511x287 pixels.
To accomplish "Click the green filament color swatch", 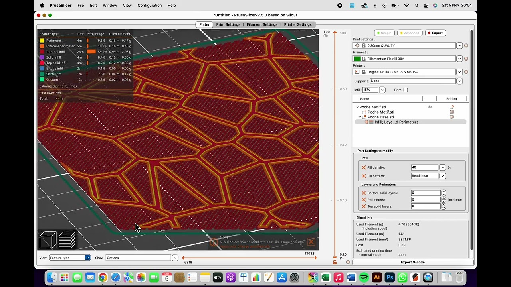I will coord(357,59).
